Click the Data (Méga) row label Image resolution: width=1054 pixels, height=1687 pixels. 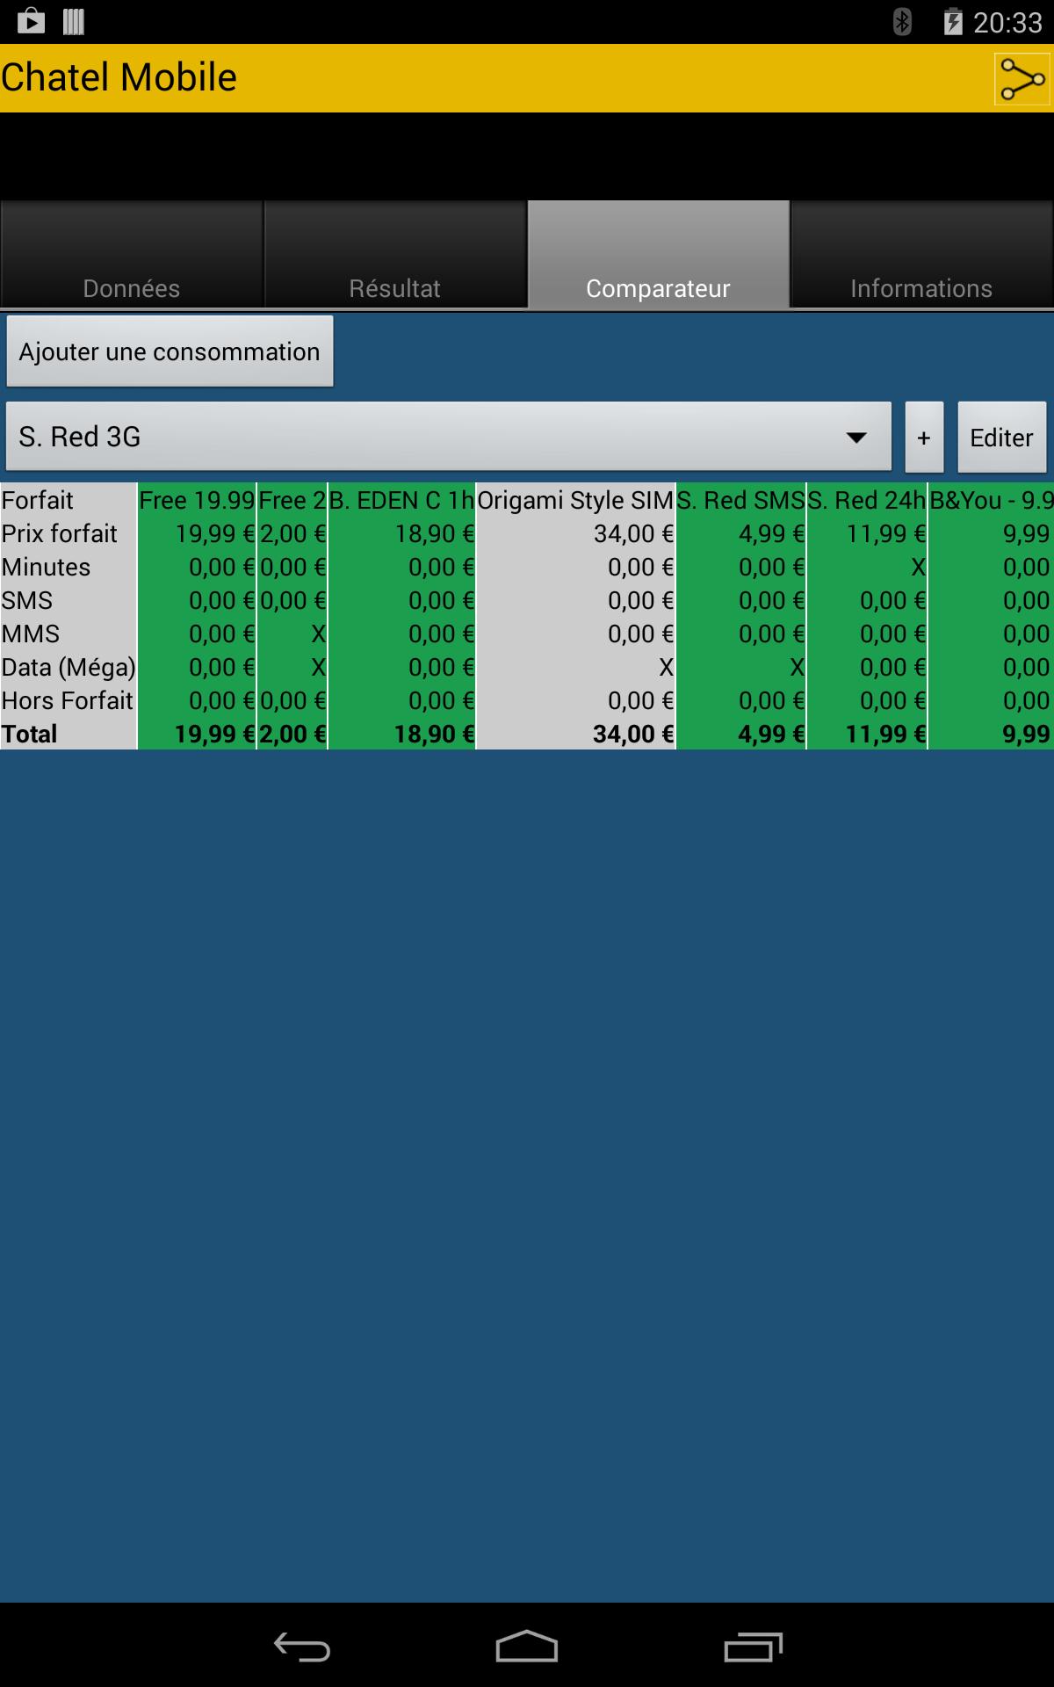69,667
